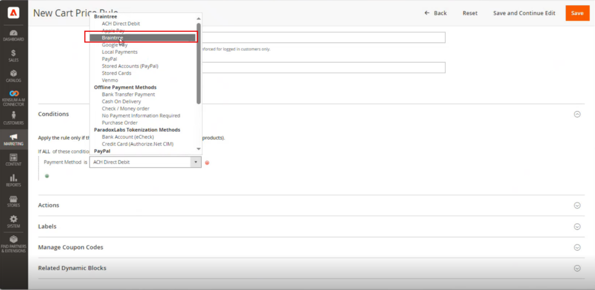595x290 pixels.
Task: Expand the Manage Coupon Codes section chevron
Action: tap(577, 247)
